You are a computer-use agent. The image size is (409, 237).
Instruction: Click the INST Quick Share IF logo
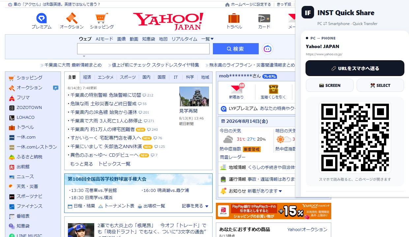click(308, 13)
